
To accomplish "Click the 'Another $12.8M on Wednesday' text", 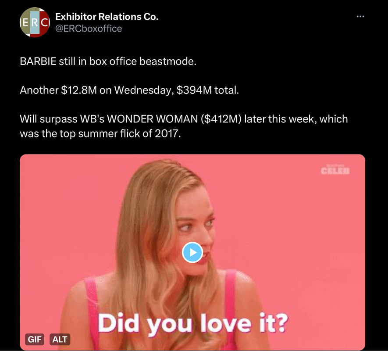I will pos(95,90).
